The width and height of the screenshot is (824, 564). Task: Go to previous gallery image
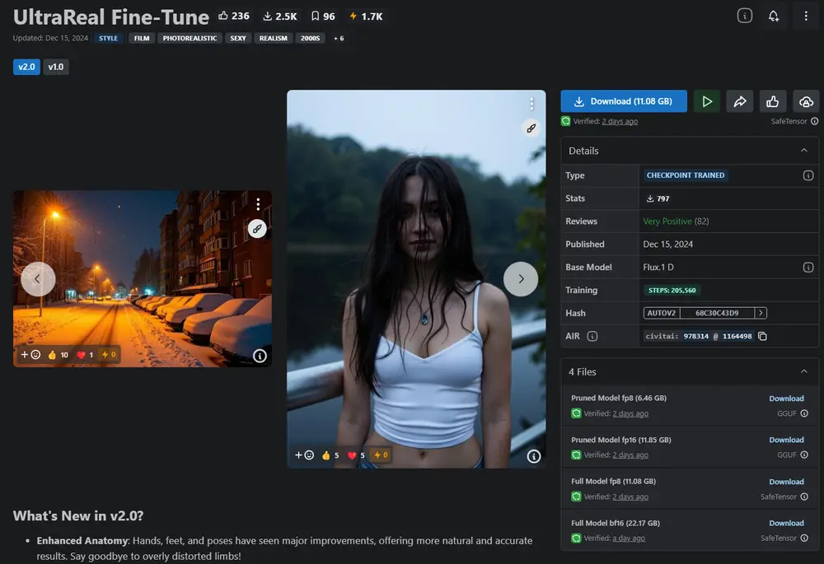click(x=38, y=279)
